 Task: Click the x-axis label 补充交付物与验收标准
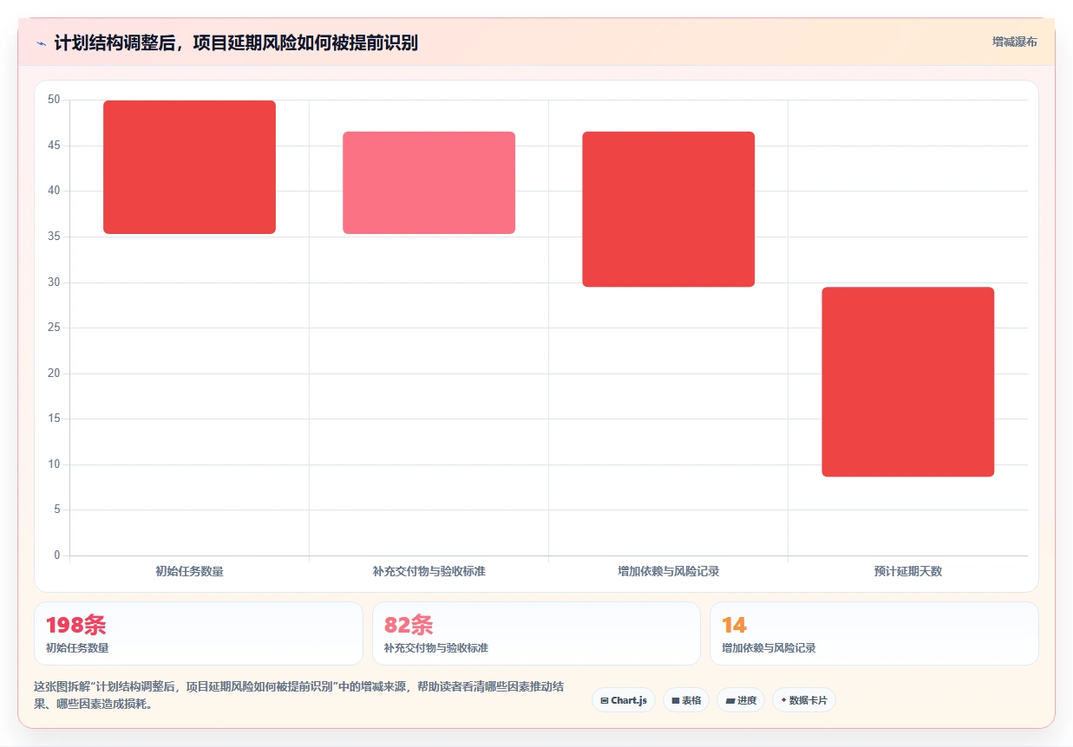tap(429, 571)
